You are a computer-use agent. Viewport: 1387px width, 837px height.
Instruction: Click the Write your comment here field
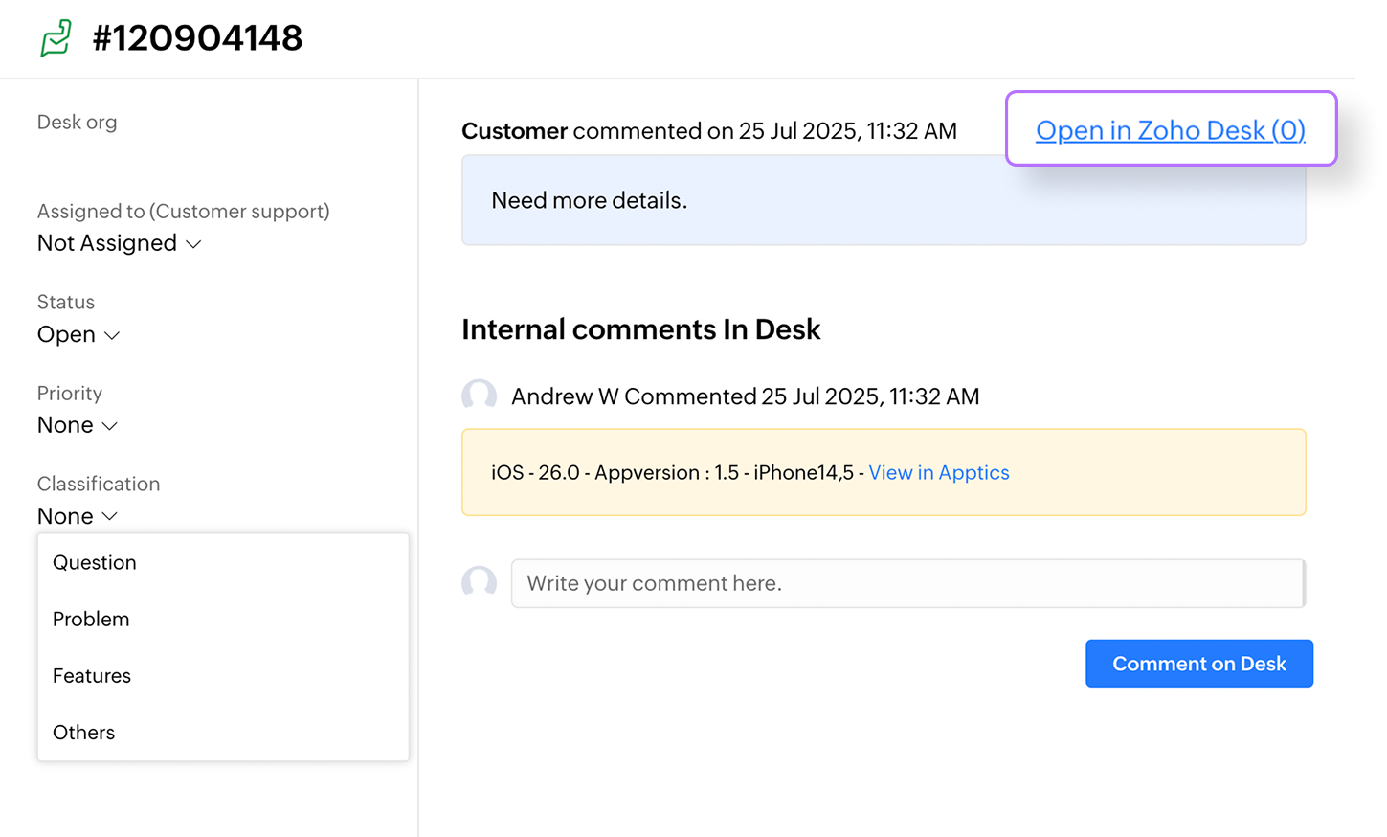pyautogui.click(x=907, y=582)
